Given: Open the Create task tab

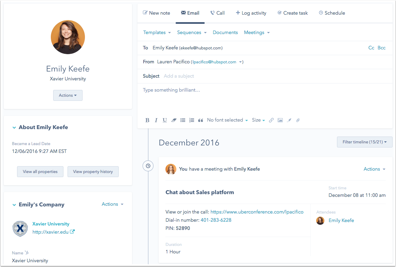Looking at the screenshot, I should coord(292,13).
